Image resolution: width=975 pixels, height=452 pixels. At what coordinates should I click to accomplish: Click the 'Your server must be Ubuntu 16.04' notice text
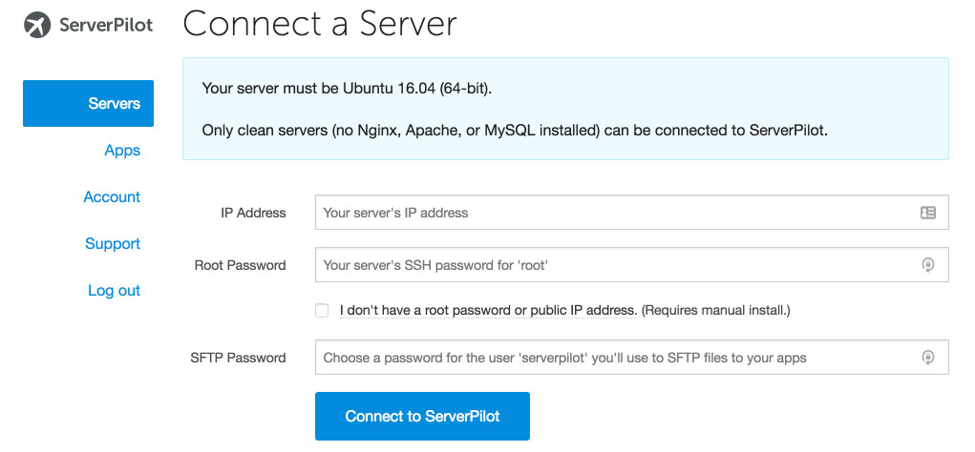(x=347, y=88)
